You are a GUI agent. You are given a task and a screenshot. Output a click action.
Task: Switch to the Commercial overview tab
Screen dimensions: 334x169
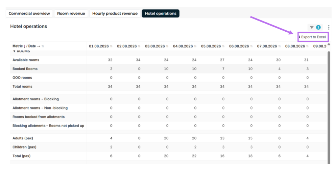29,13
